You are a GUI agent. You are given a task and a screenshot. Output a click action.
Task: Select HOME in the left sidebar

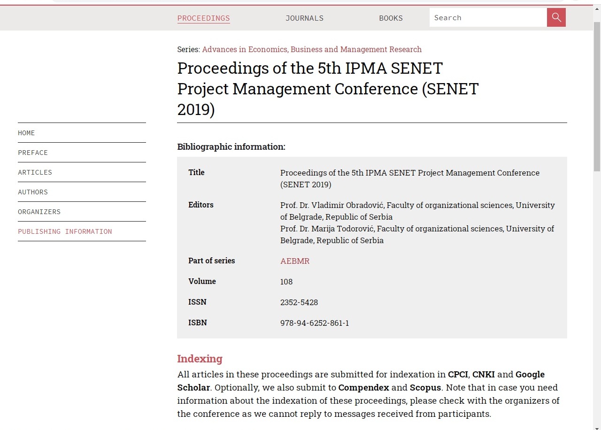[x=26, y=133]
